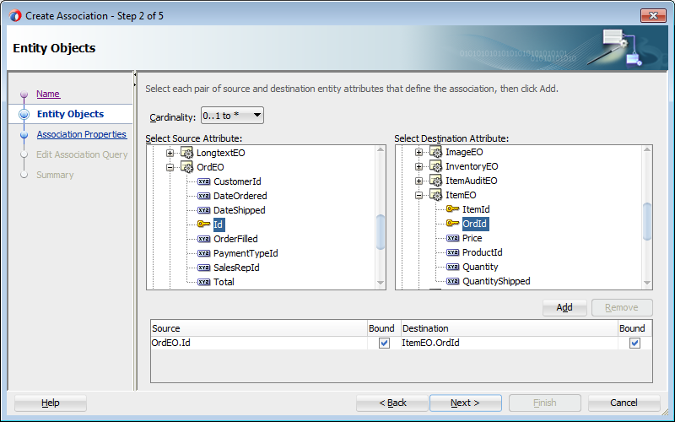Click the Cancel button

(624, 403)
